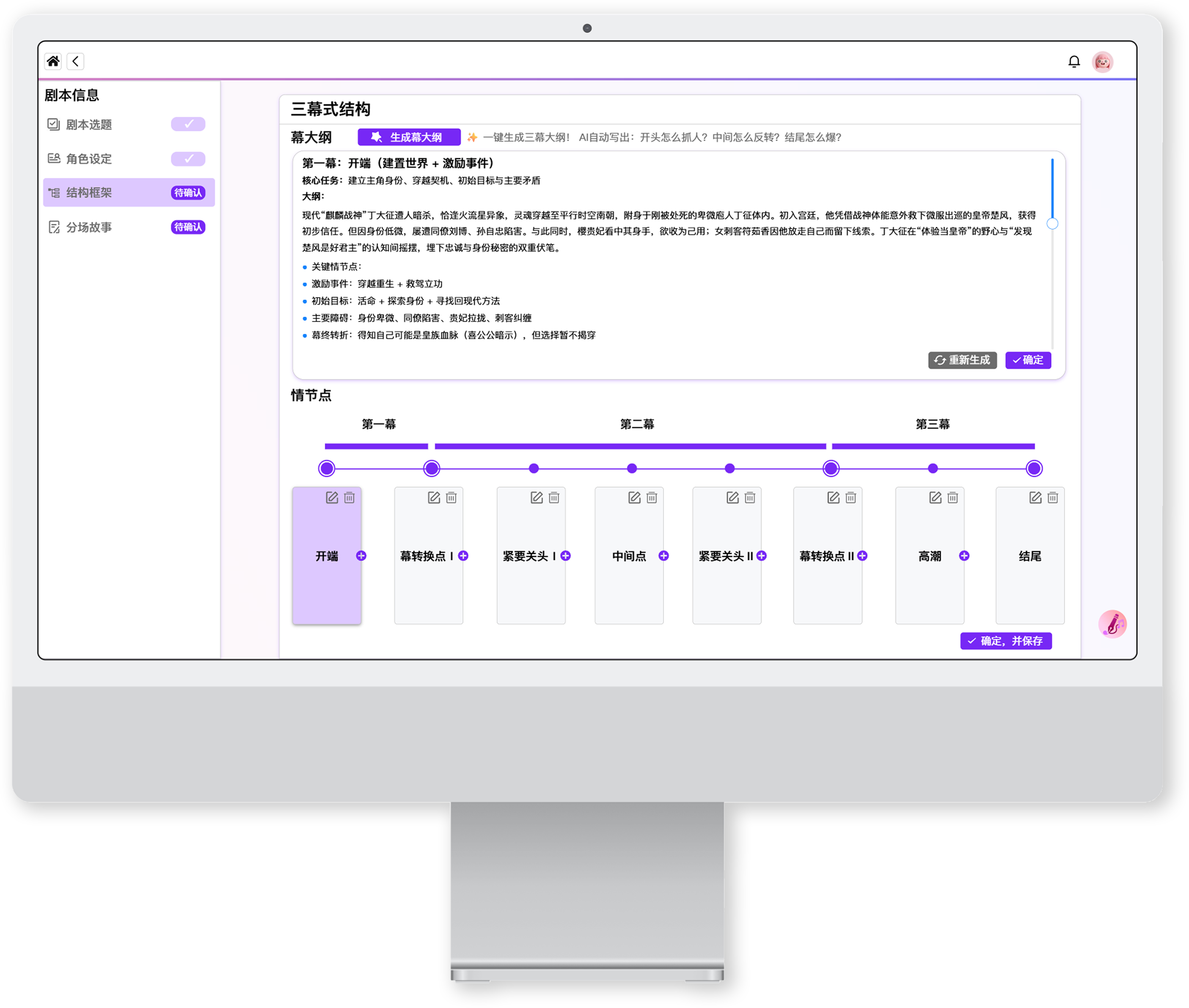This screenshot has width=1189, height=1008.
Task: Click the back arrow button
Action: click(x=75, y=61)
